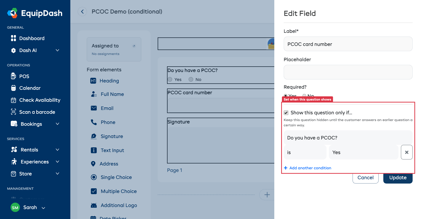This screenshot has height=219, width=422.
Task: Edit the Label field PCOC card number
Action: click(x=348, y=44)
